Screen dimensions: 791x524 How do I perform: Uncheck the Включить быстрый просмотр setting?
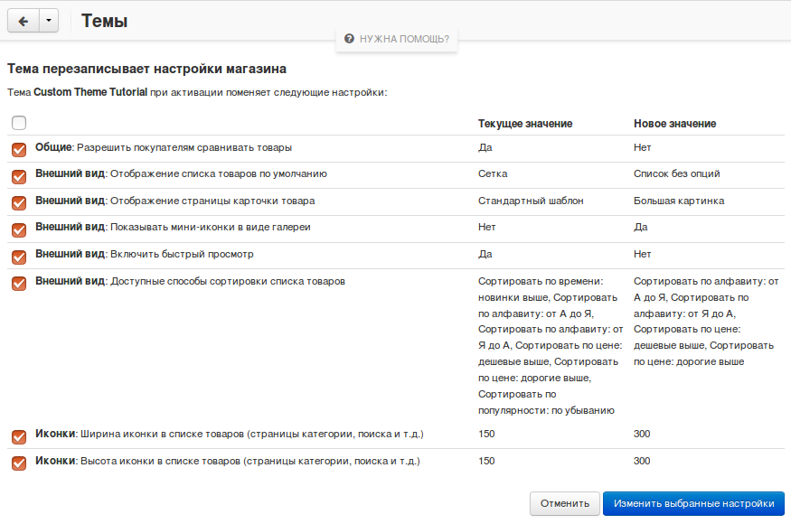18,254
